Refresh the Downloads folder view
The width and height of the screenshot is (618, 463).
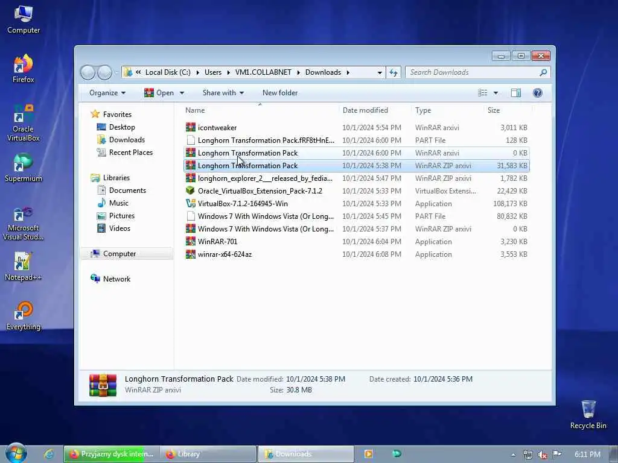point(393,72)
